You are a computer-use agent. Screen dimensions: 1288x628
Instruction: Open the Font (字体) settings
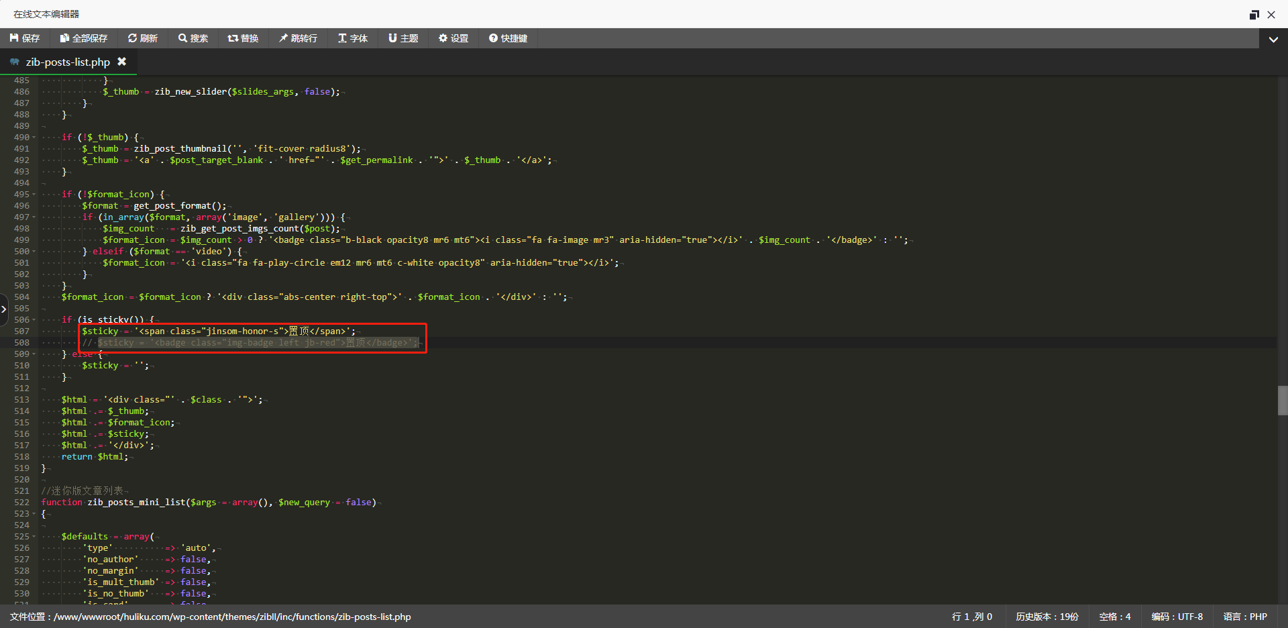pos(353,38)
